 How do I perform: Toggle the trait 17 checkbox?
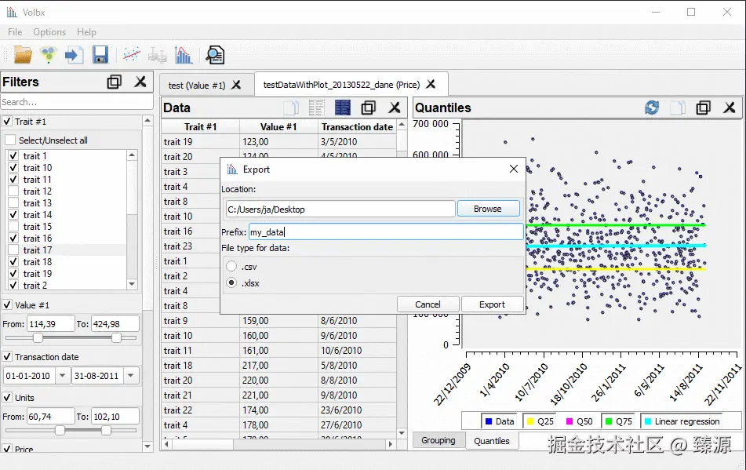(13, 250)
